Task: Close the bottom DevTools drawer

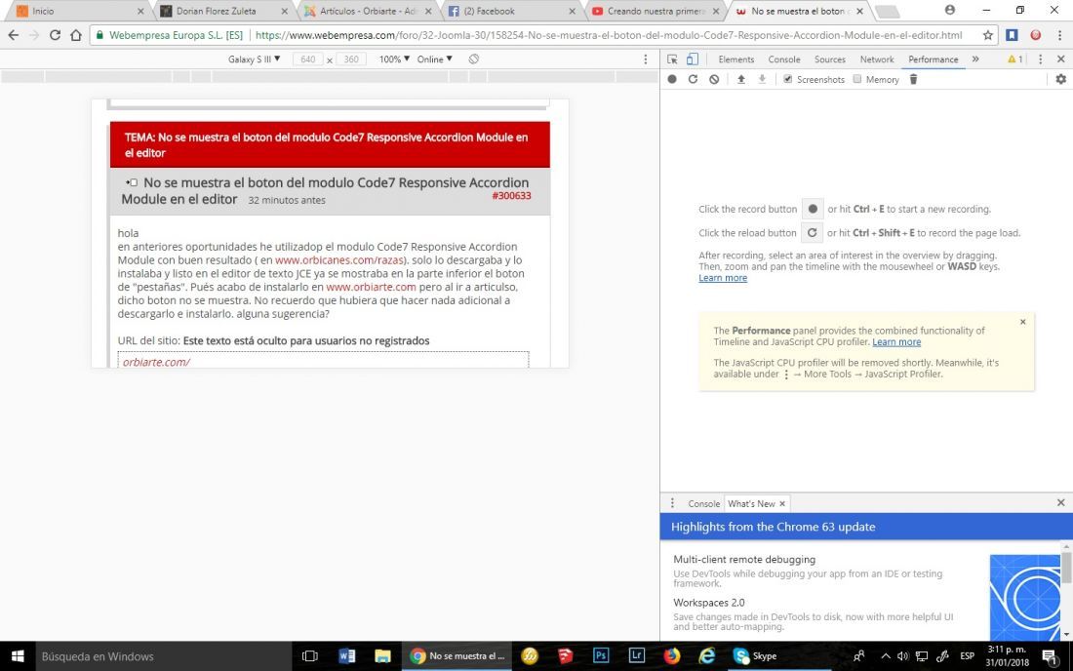Action: point(1060,502)
